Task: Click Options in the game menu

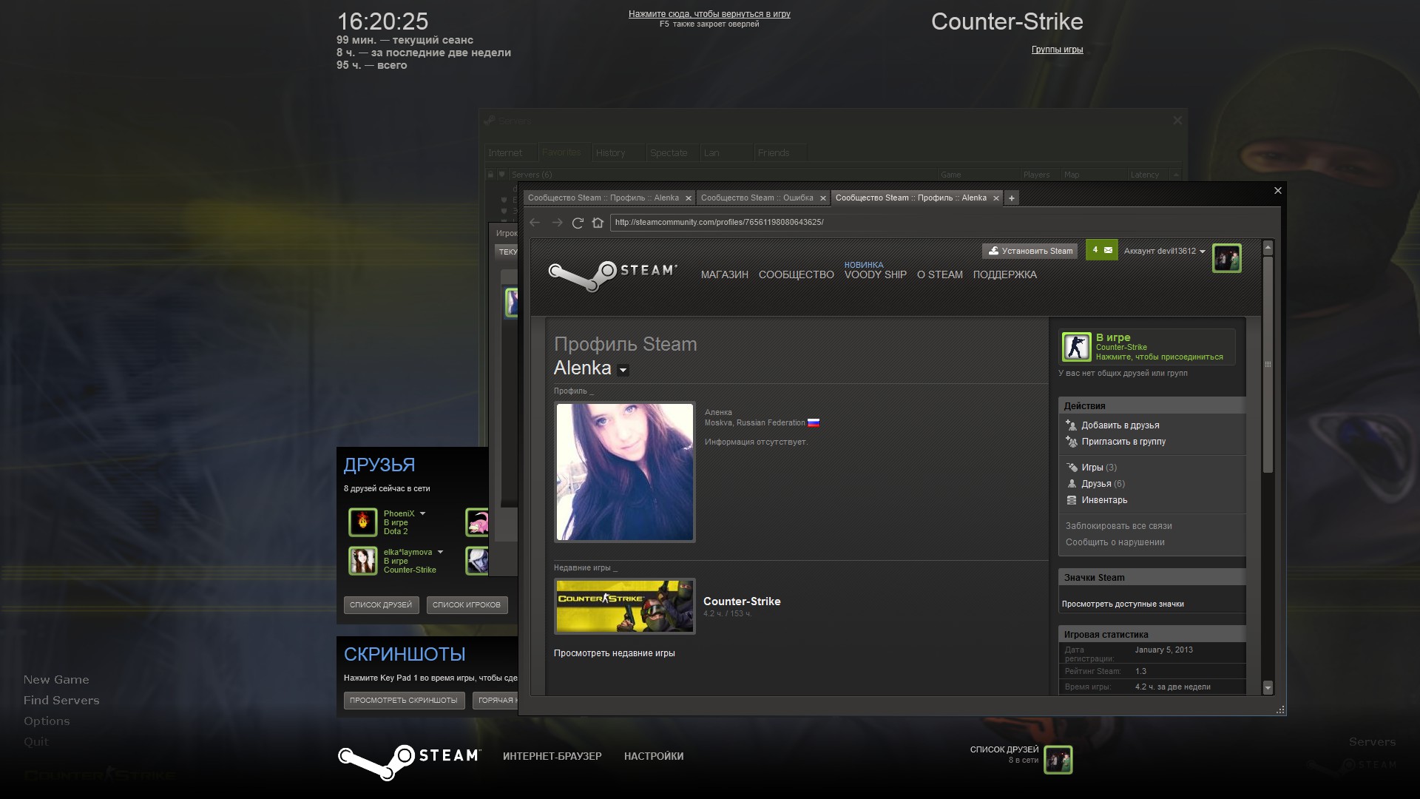Action: click(47, 721)
